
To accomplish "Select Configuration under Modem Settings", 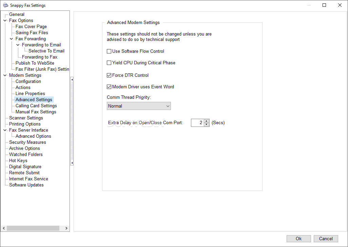I will (x=28, y=82).
